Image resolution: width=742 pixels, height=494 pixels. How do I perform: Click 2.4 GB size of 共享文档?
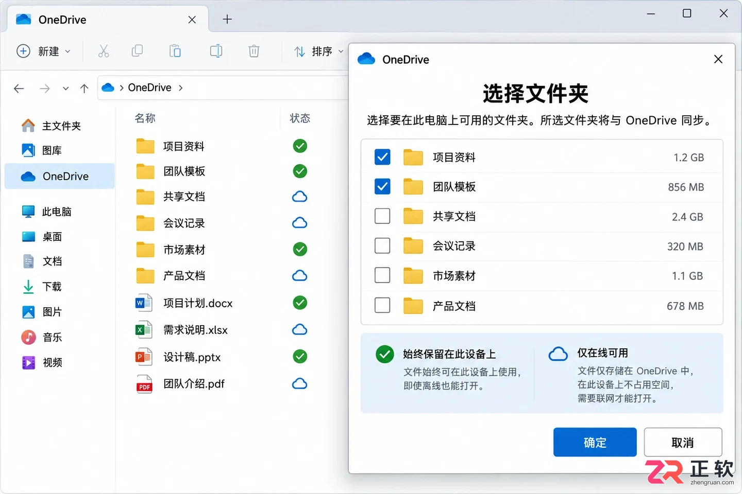(687, 217)
